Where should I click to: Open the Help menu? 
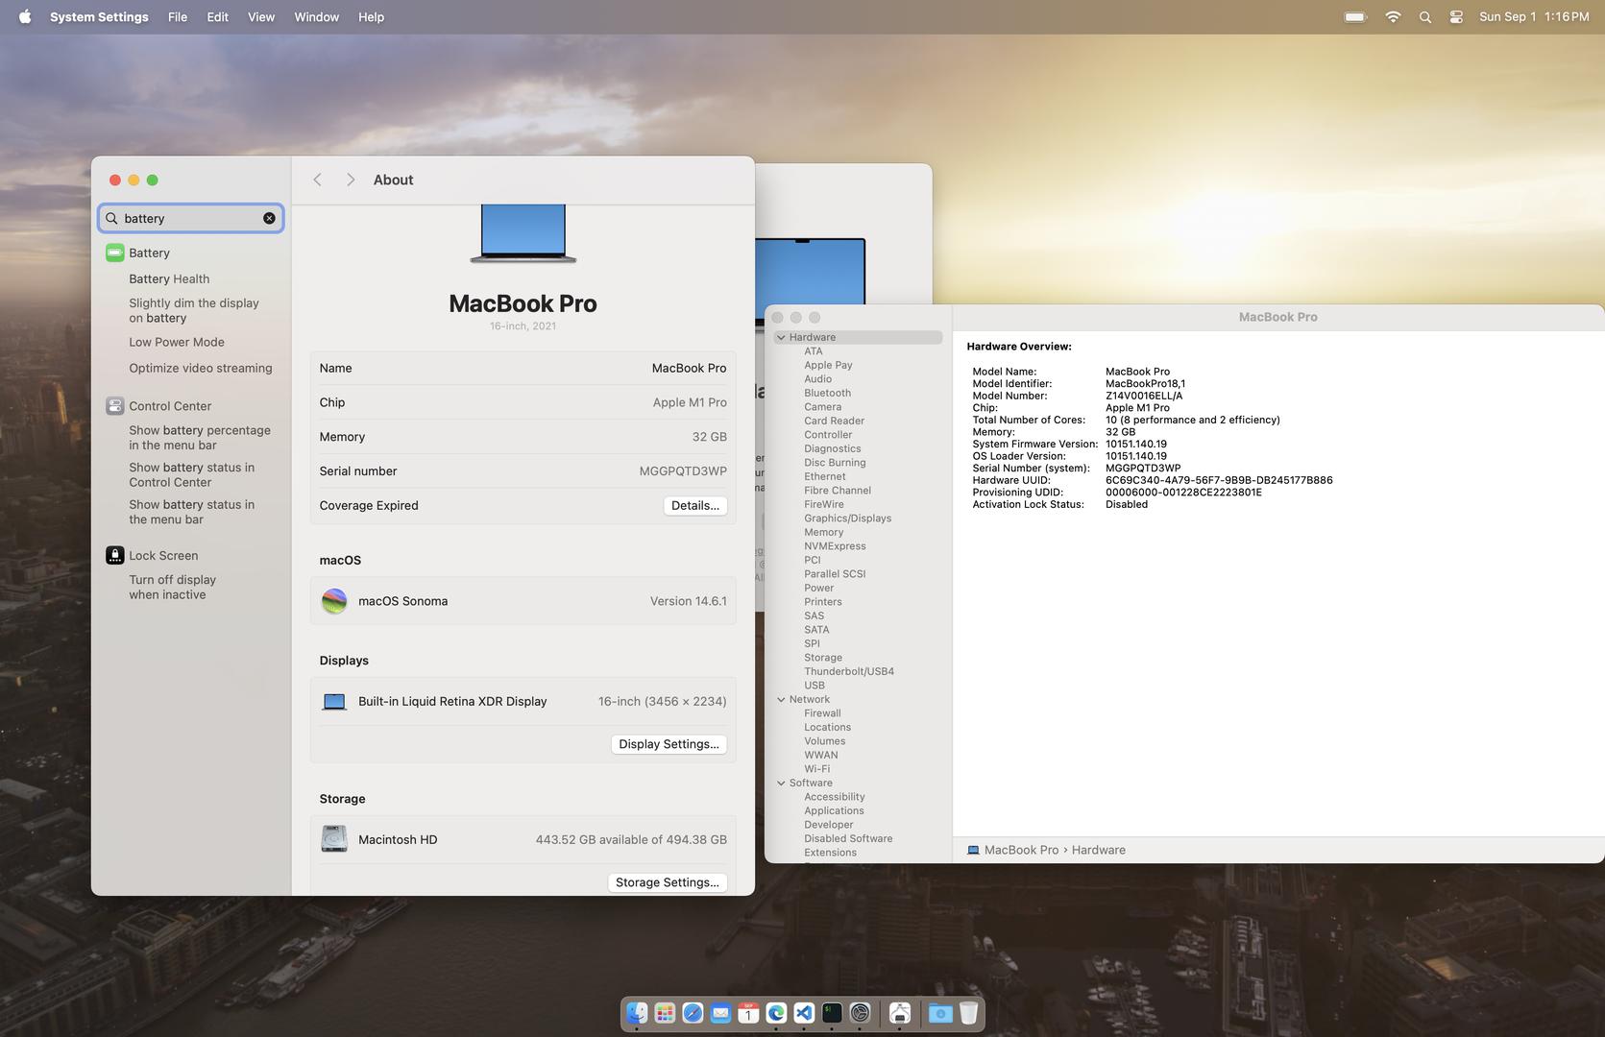pos(371,16)
